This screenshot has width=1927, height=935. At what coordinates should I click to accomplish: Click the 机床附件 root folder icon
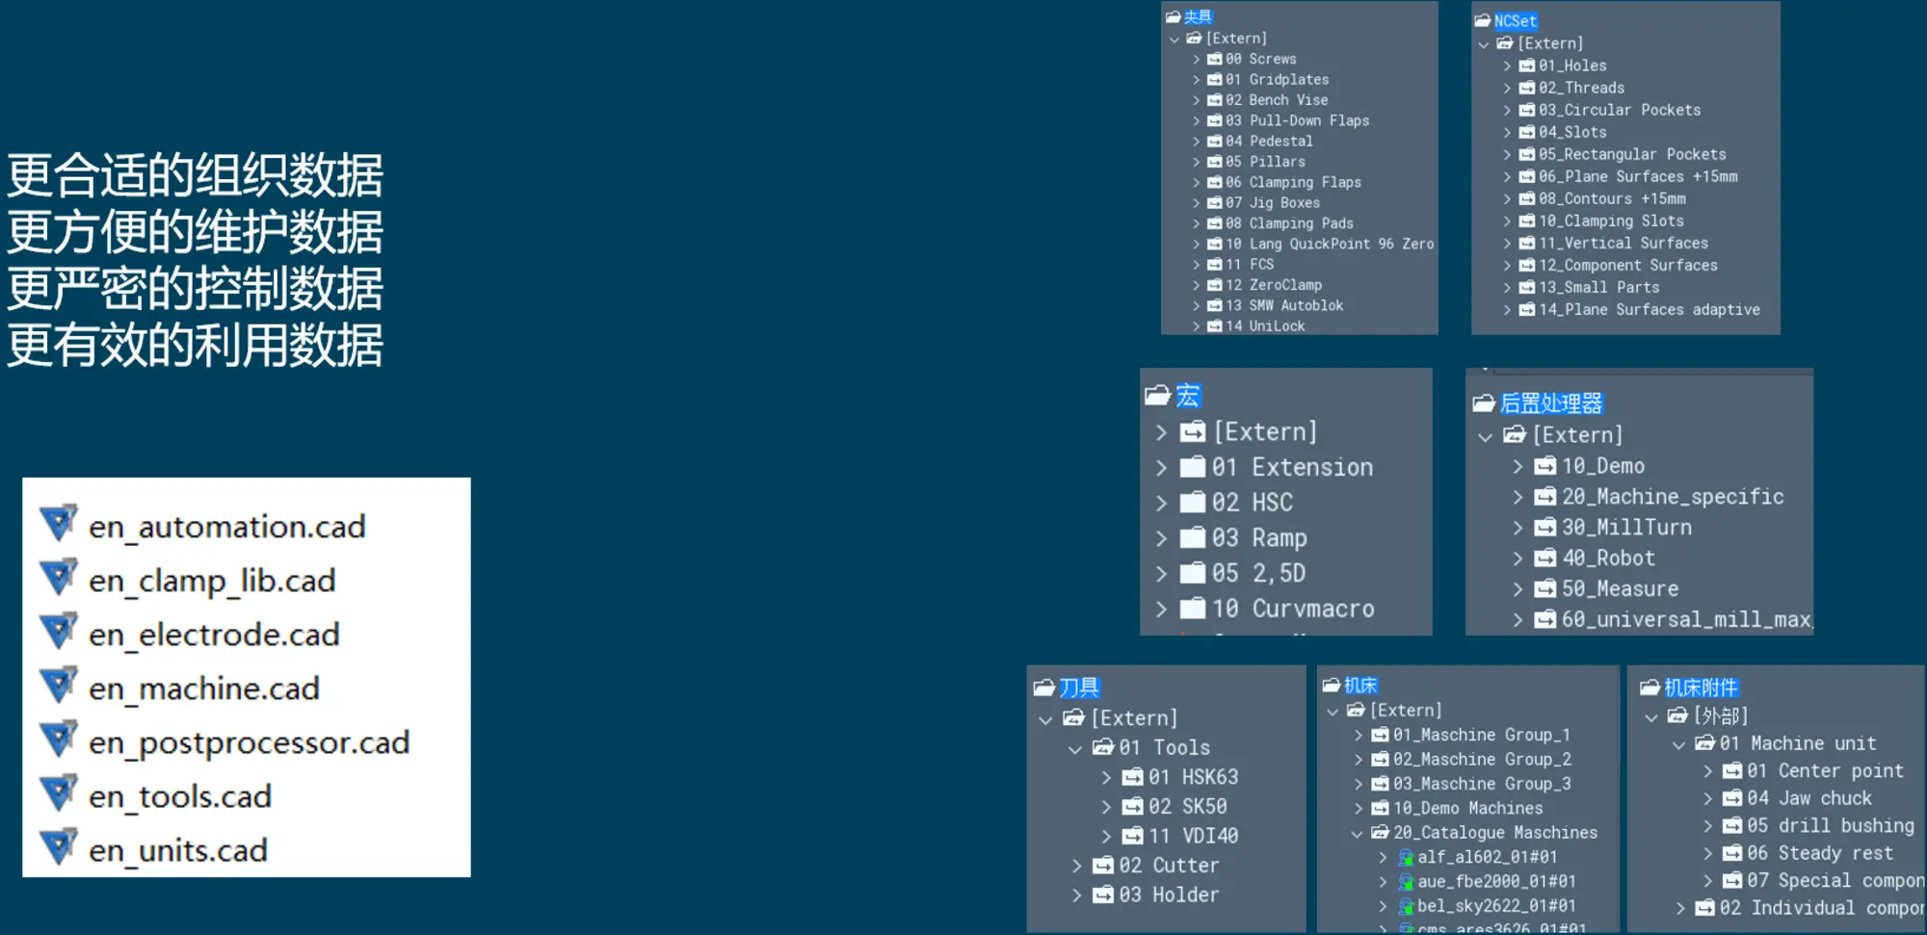(x=1650, y=688)
